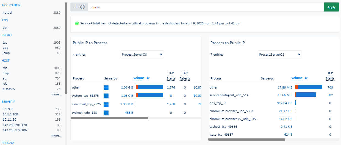Open the query help question-mark icon
The height and width of the screenshot is (145, 341).
coord(82,7)
